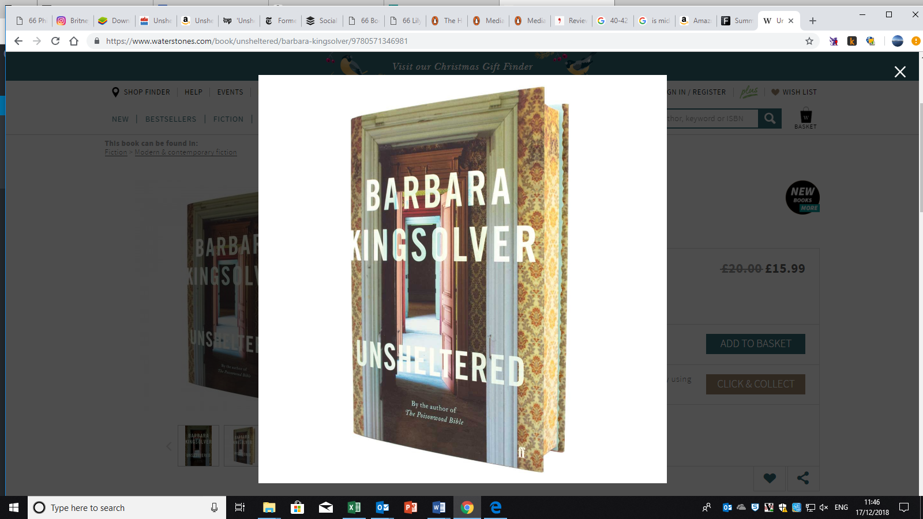Select the first front cover thumbnail

(x=198, y=446)
